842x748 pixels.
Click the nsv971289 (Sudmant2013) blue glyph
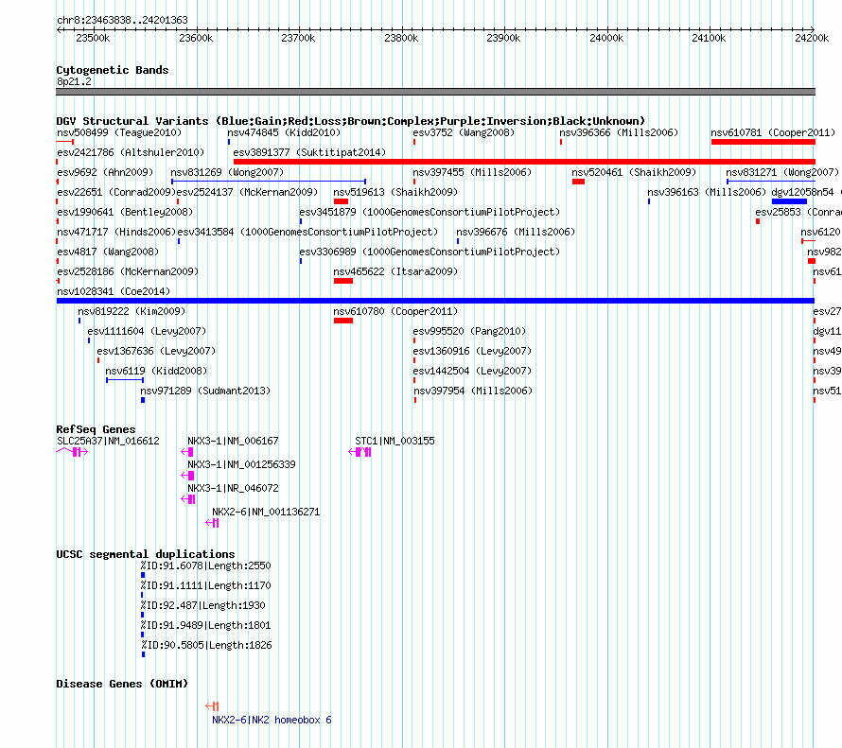[x=143, y=400]
